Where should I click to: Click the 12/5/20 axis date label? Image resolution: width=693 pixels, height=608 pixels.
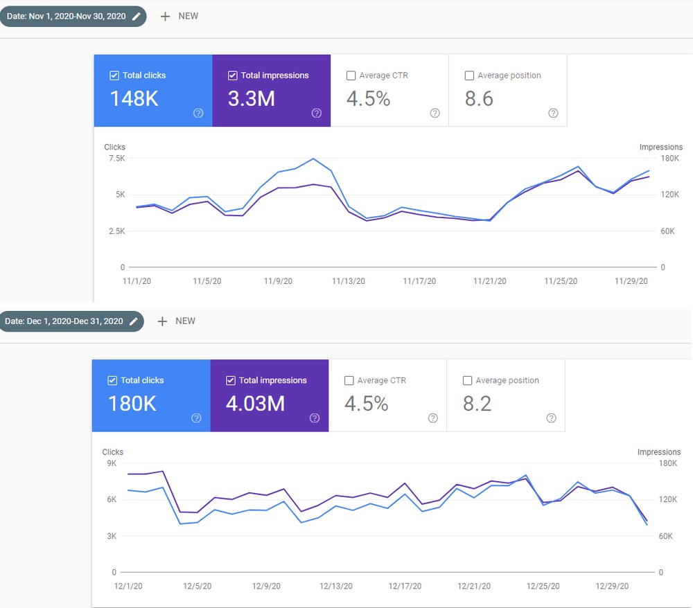coord(197,587)
